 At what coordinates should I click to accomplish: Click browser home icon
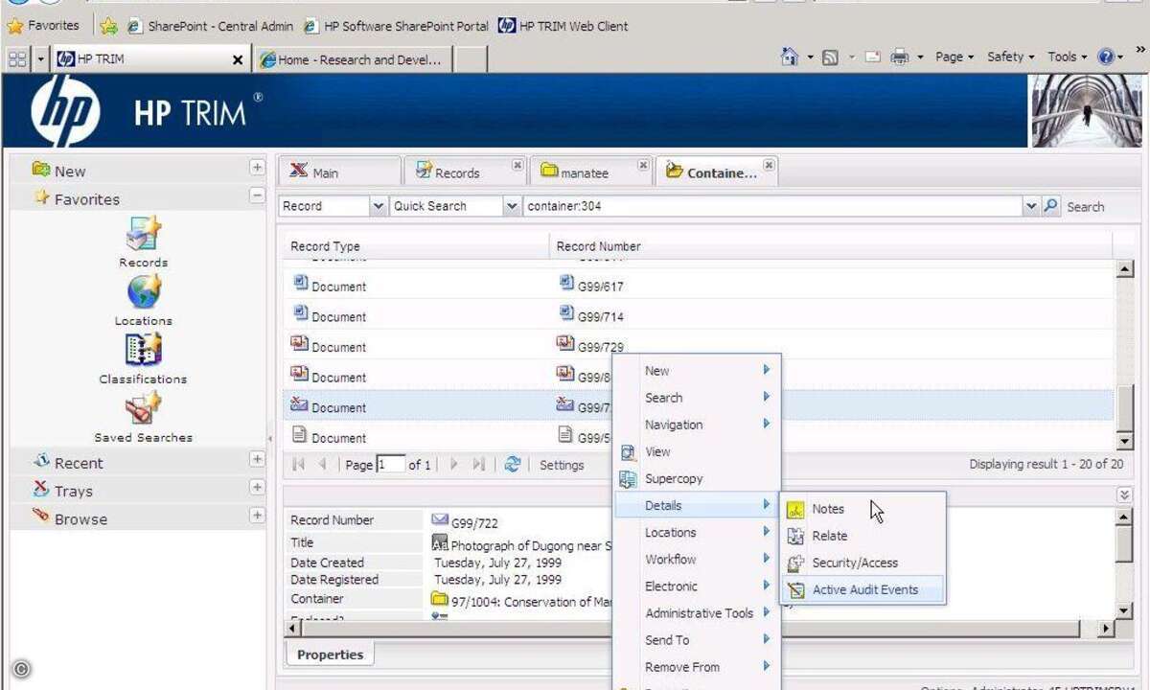(790, 57)
